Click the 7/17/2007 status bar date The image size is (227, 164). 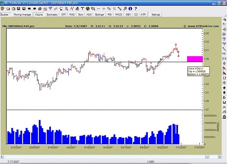tap(13, 161)
